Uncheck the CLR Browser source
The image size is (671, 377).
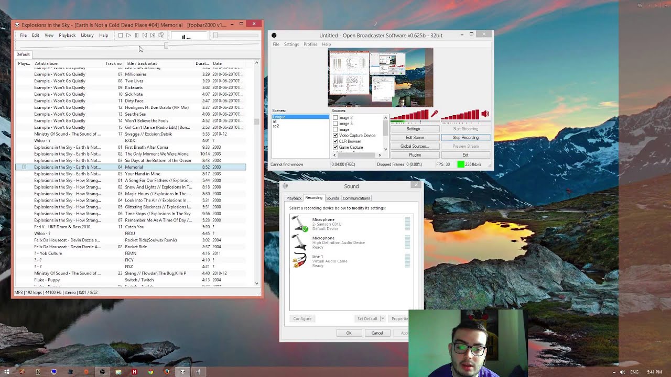(x=335, y=141)
